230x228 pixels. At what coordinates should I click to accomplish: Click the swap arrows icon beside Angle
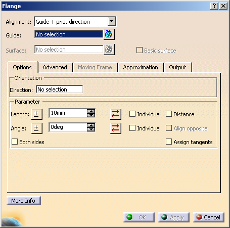pyautogui.click(x=116, y=128)
